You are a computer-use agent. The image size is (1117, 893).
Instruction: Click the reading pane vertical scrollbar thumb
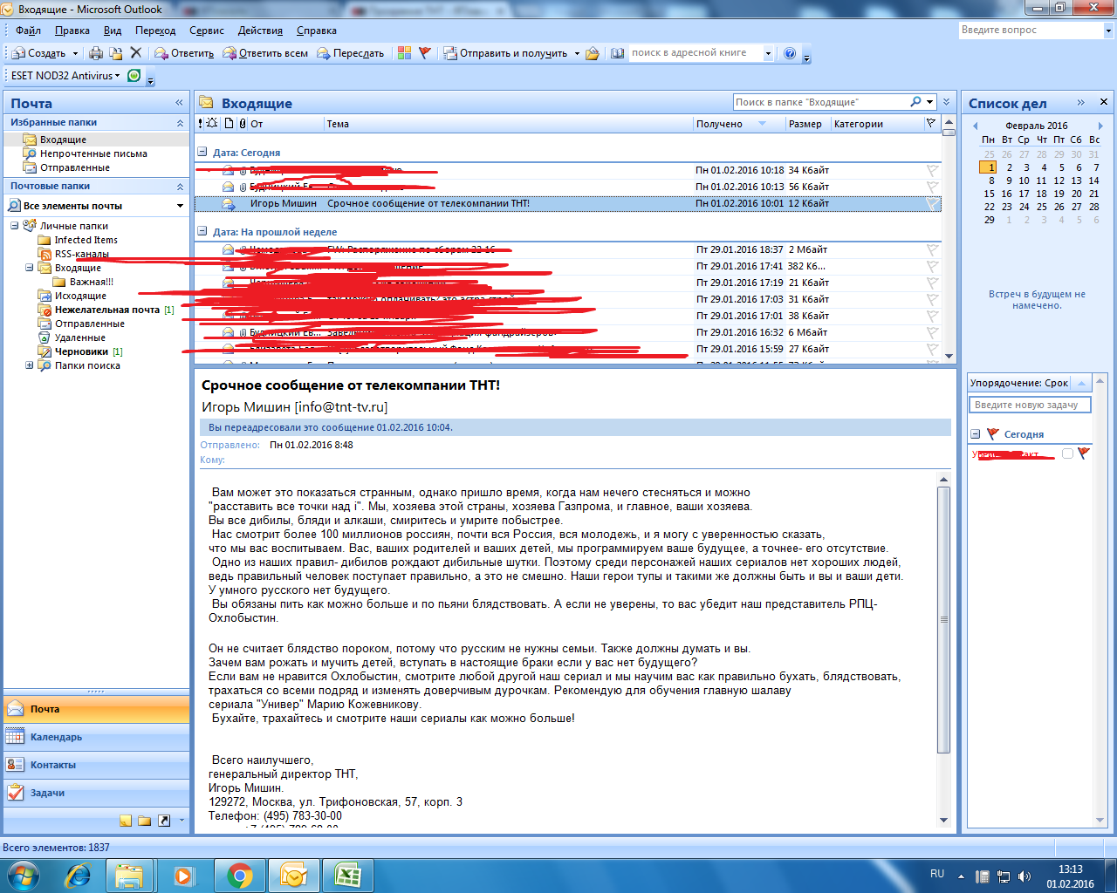pos(943,620)
